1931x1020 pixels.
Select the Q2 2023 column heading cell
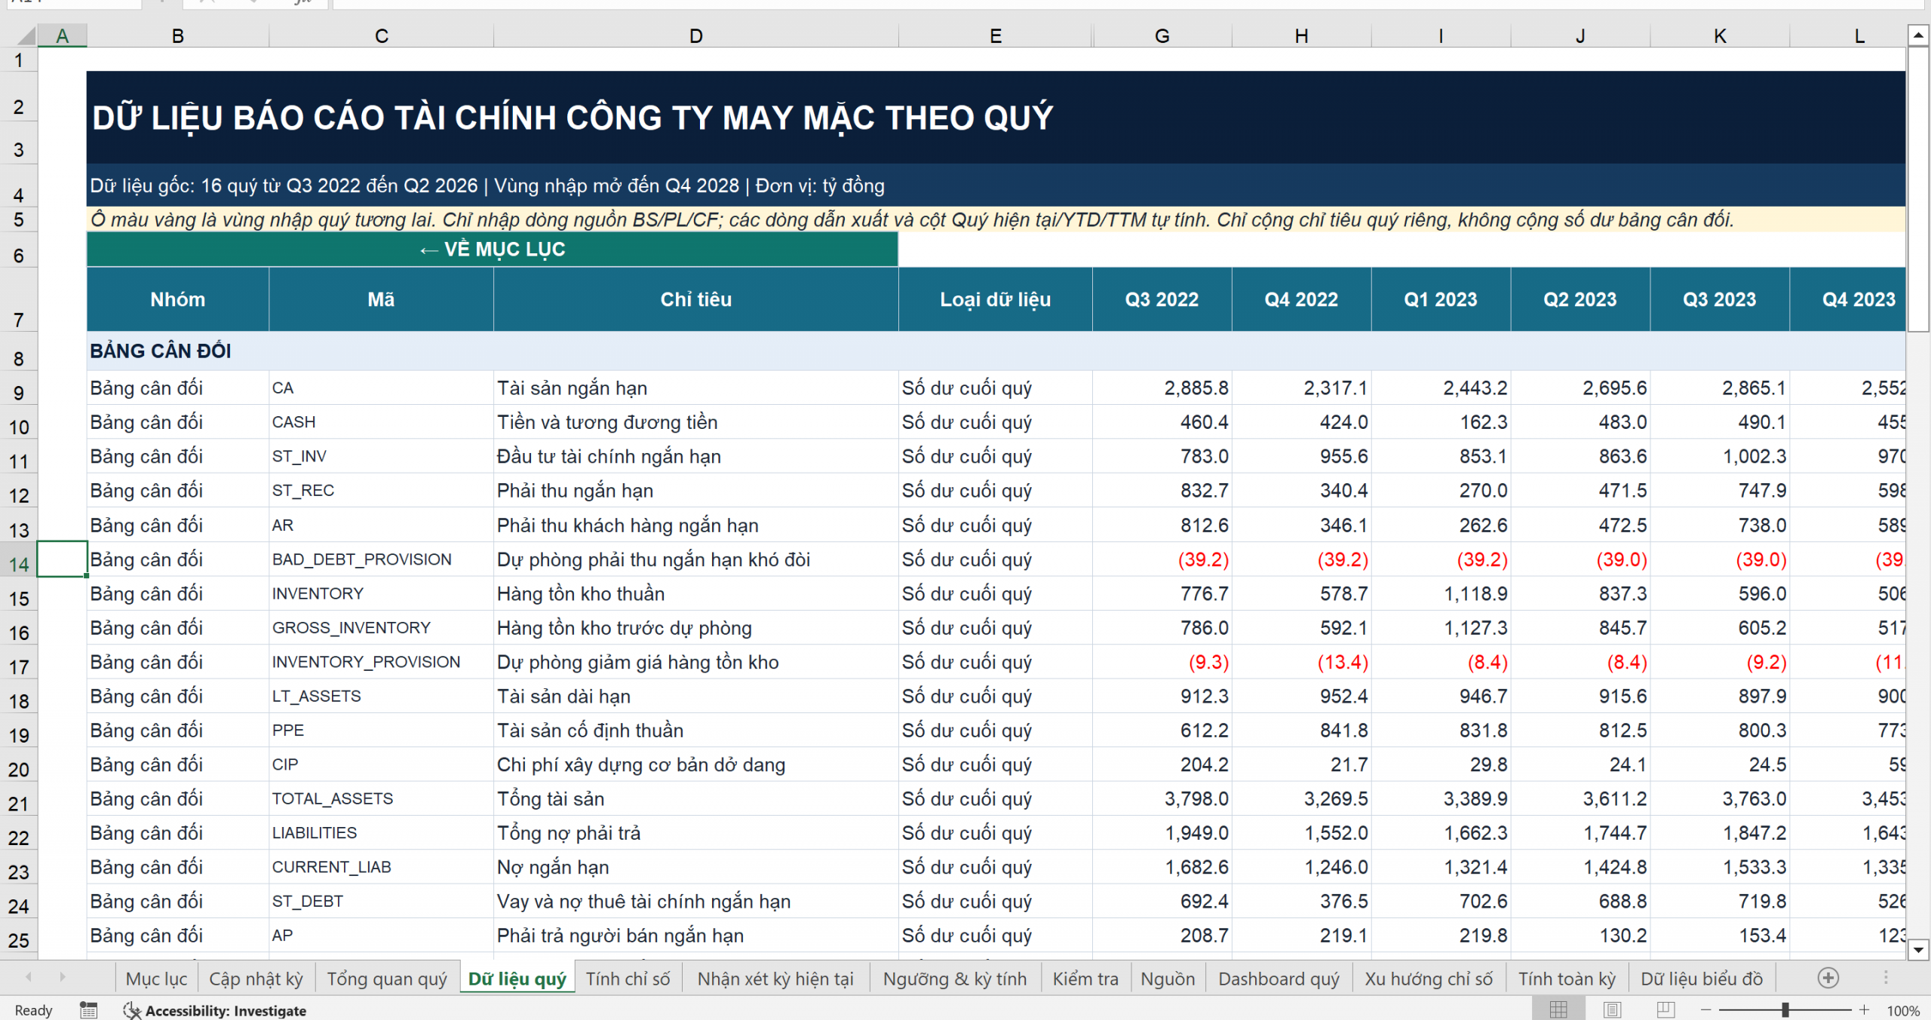click(x=1579, y=299)
